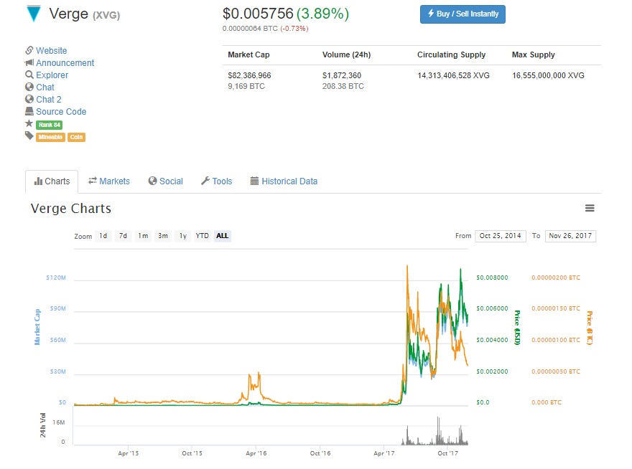
Task: Open the Source Code link
Action: tap(61, 112)
